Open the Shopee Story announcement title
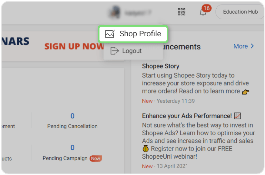265x175 pixels. click(x=161, y=66)
